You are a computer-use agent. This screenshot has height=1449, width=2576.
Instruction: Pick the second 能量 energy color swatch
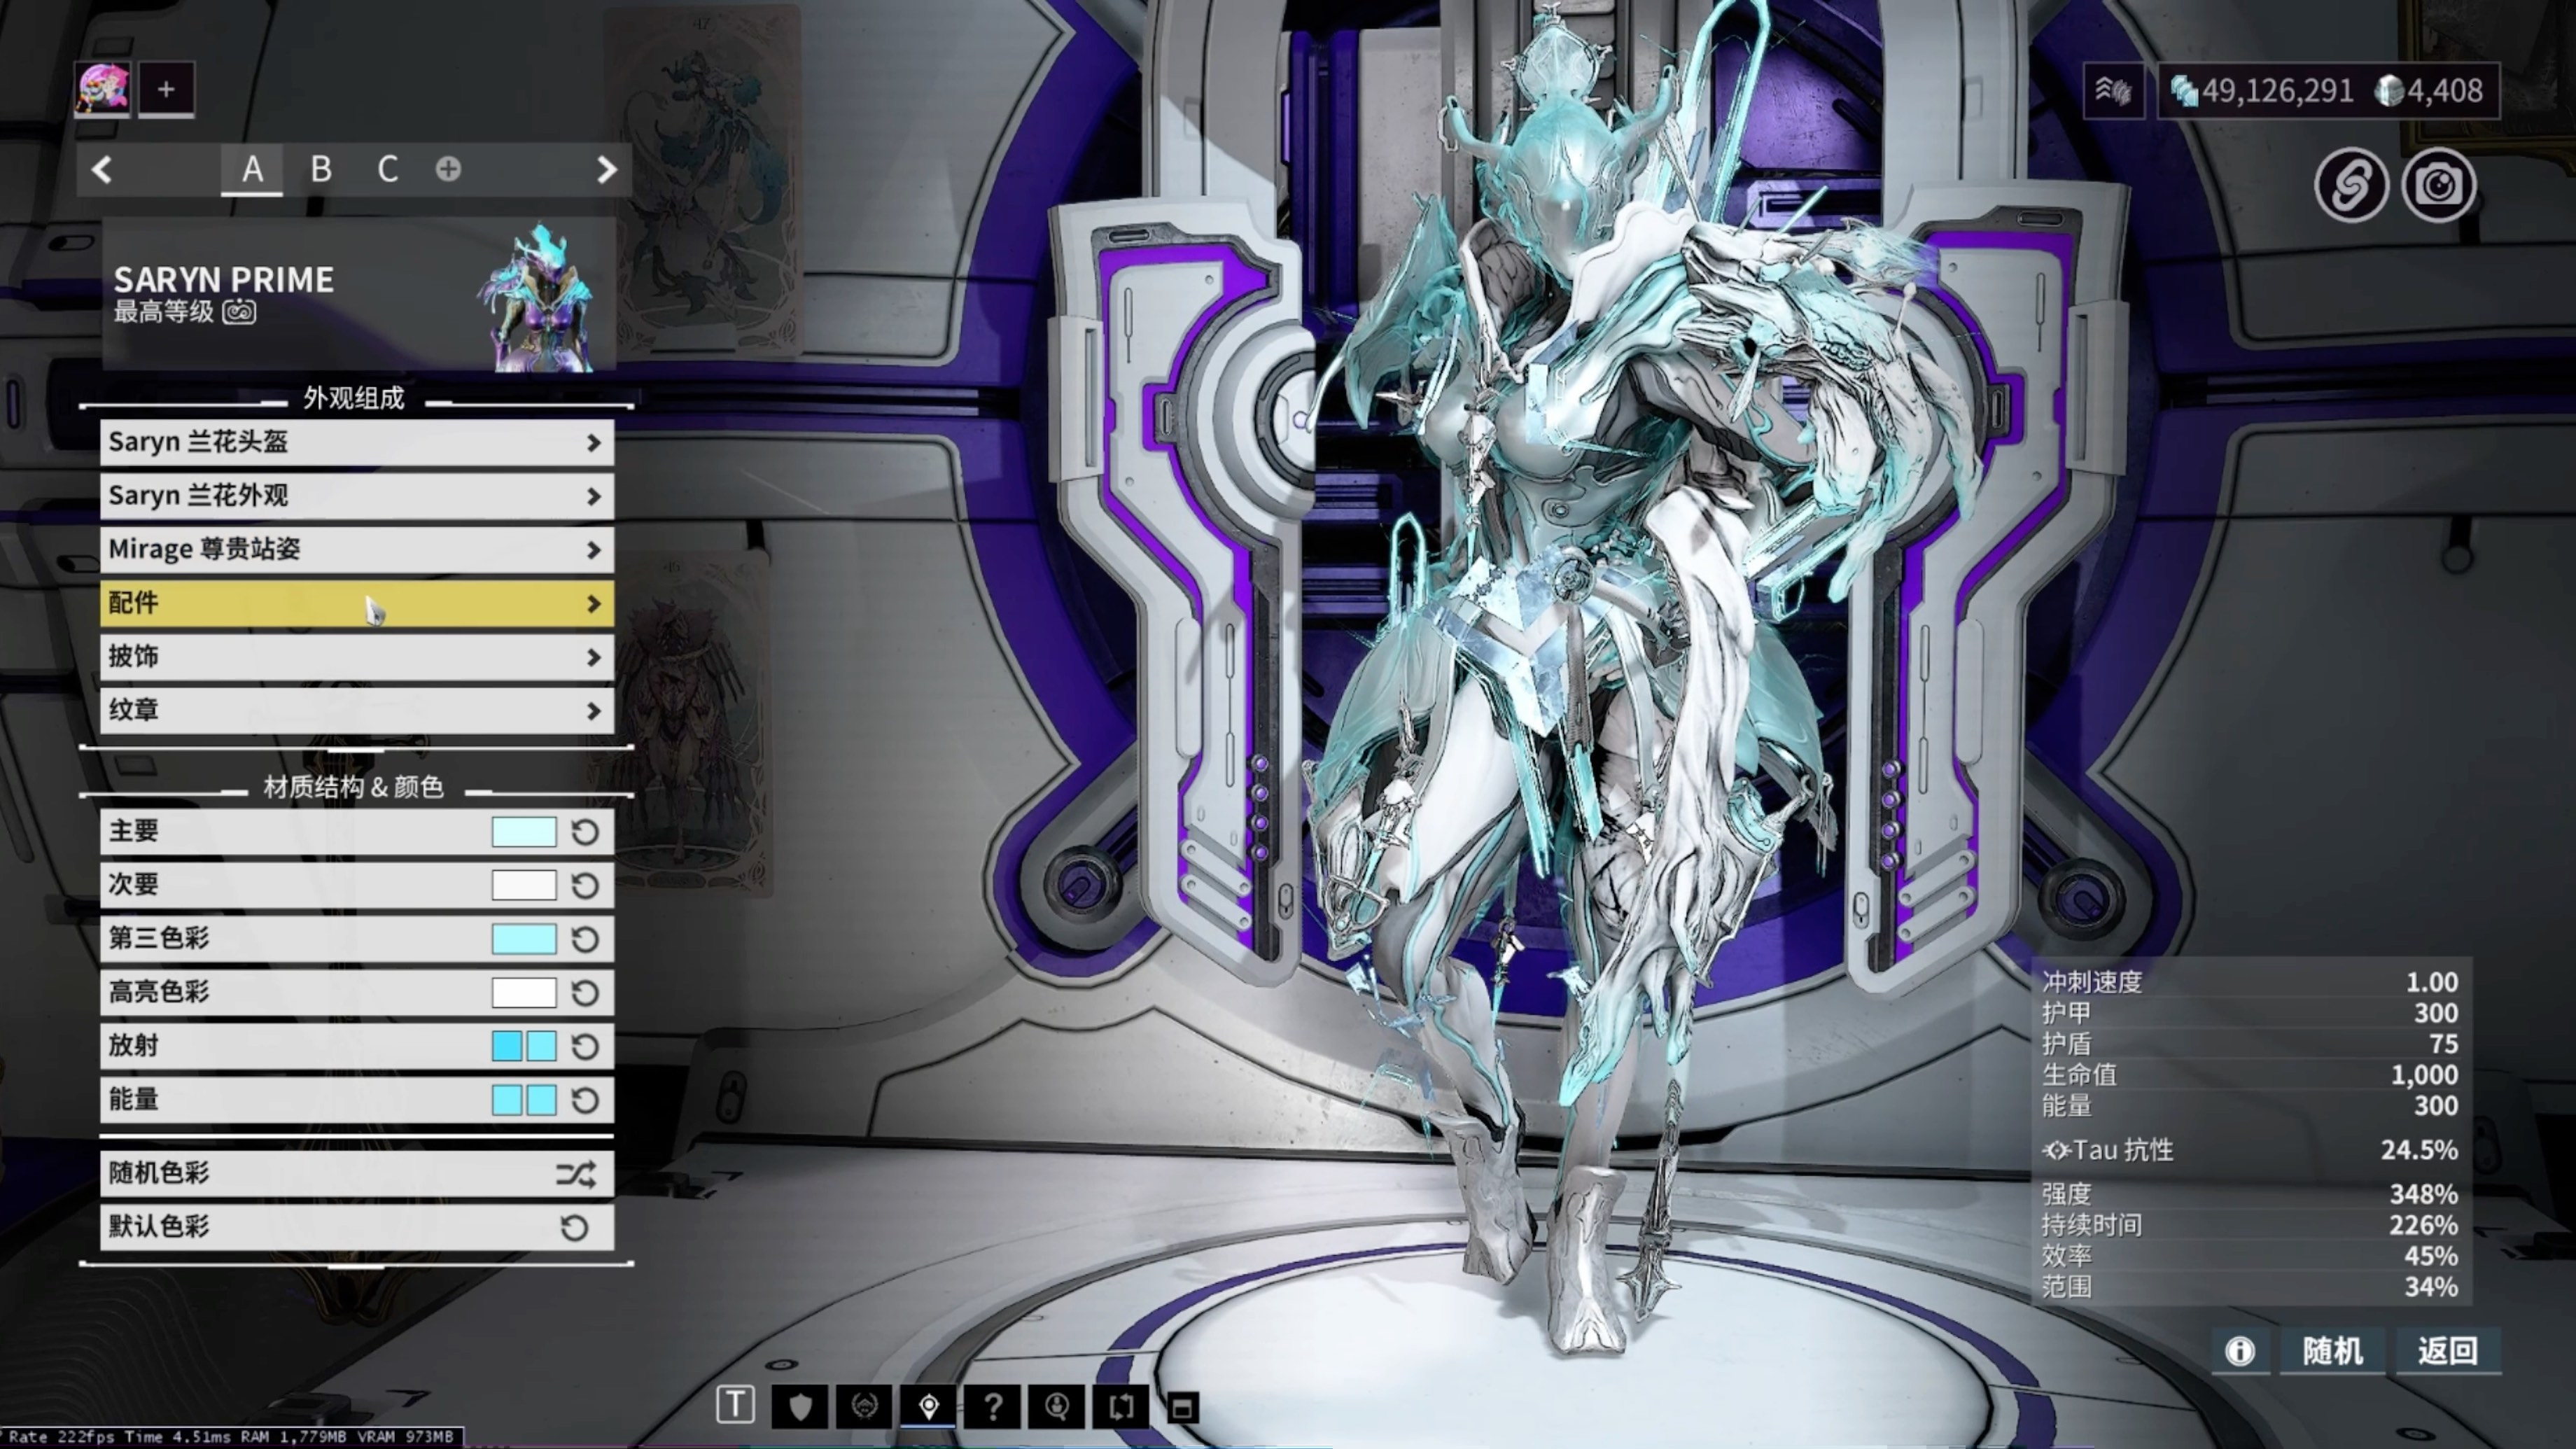click(541, 1100)
